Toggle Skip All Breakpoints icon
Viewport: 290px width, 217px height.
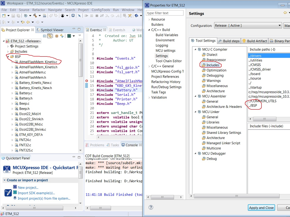pyautogui.click(x=79, y=16)
